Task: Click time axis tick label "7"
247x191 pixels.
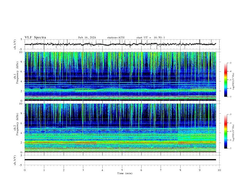Action: click(161, 170)
